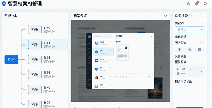Close the popup with the X button

pos(151,36)
